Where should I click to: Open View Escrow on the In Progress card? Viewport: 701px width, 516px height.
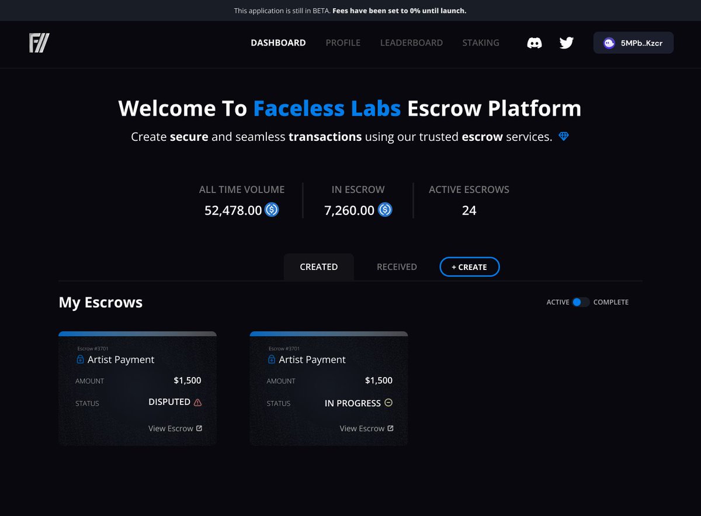click(x=366, y=428)
